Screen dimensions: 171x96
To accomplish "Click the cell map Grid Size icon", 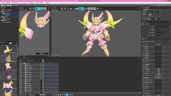I will tap(42, 9).
